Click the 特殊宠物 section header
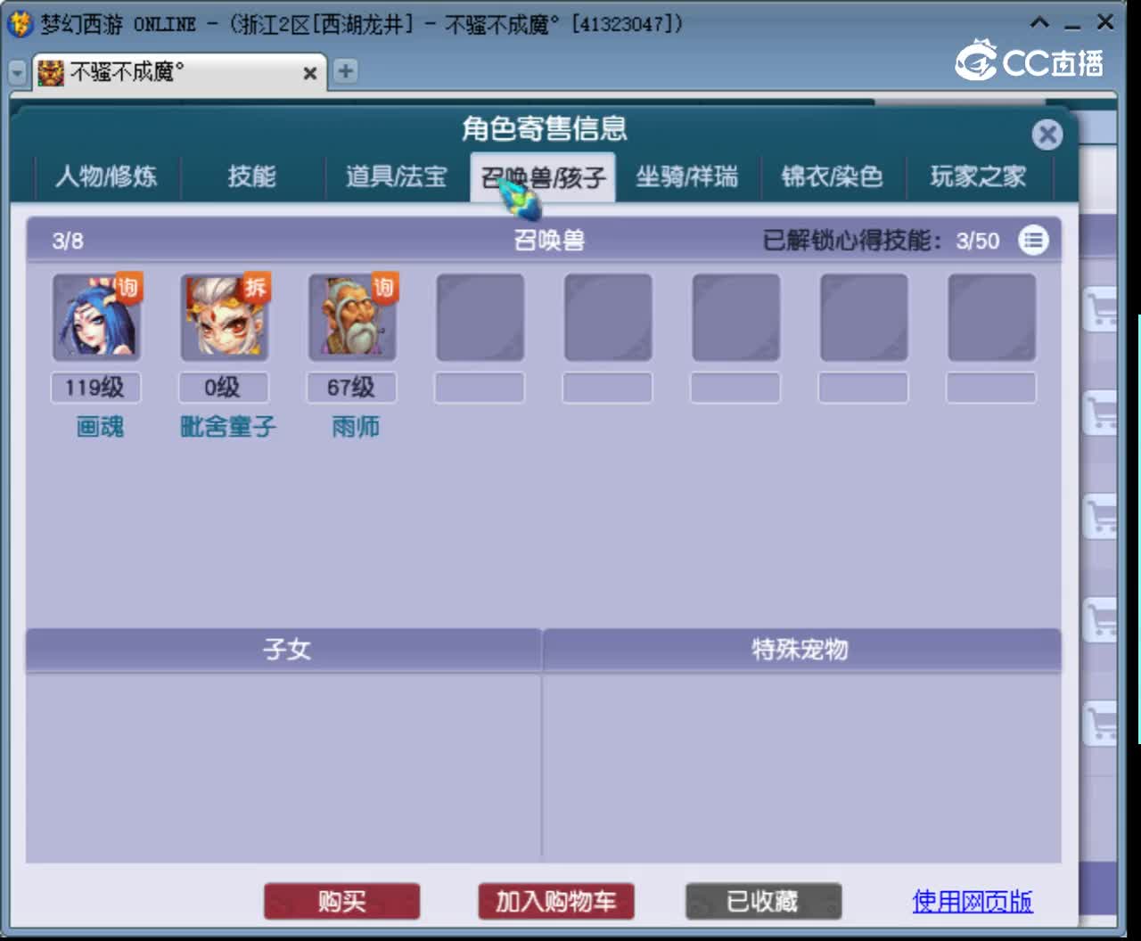Image resolution: width=1141 pixels, height=941 pixels. tap(800, 649)
